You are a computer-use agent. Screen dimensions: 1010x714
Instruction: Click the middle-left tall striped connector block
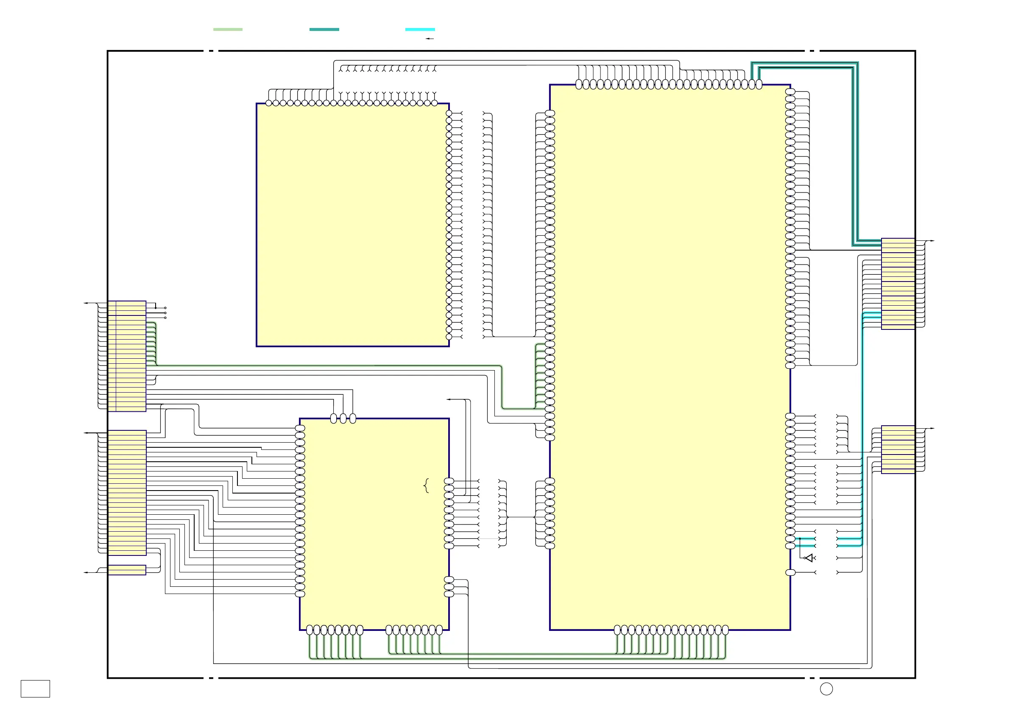pyautogui.click(x=127, y=492)
